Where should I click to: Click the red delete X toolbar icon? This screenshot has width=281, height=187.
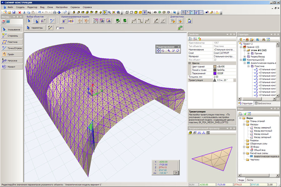tap(20, 12)
